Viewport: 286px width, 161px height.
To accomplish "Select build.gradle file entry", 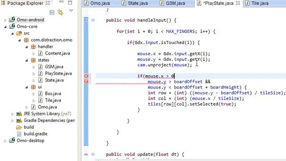I will tap(36, 134).
